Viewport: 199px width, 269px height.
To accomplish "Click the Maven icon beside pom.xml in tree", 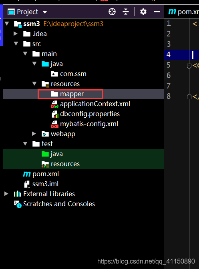I will click(27, 174).
